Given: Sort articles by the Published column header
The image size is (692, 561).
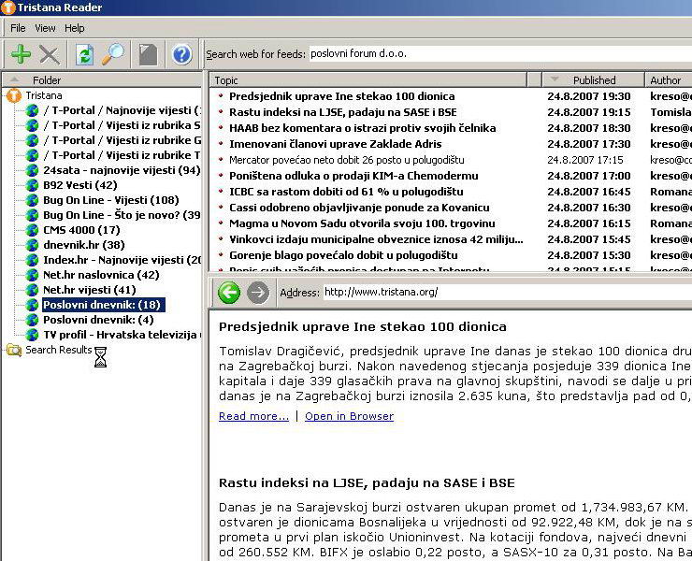Looking at the screenshot, I should point(594,80).
